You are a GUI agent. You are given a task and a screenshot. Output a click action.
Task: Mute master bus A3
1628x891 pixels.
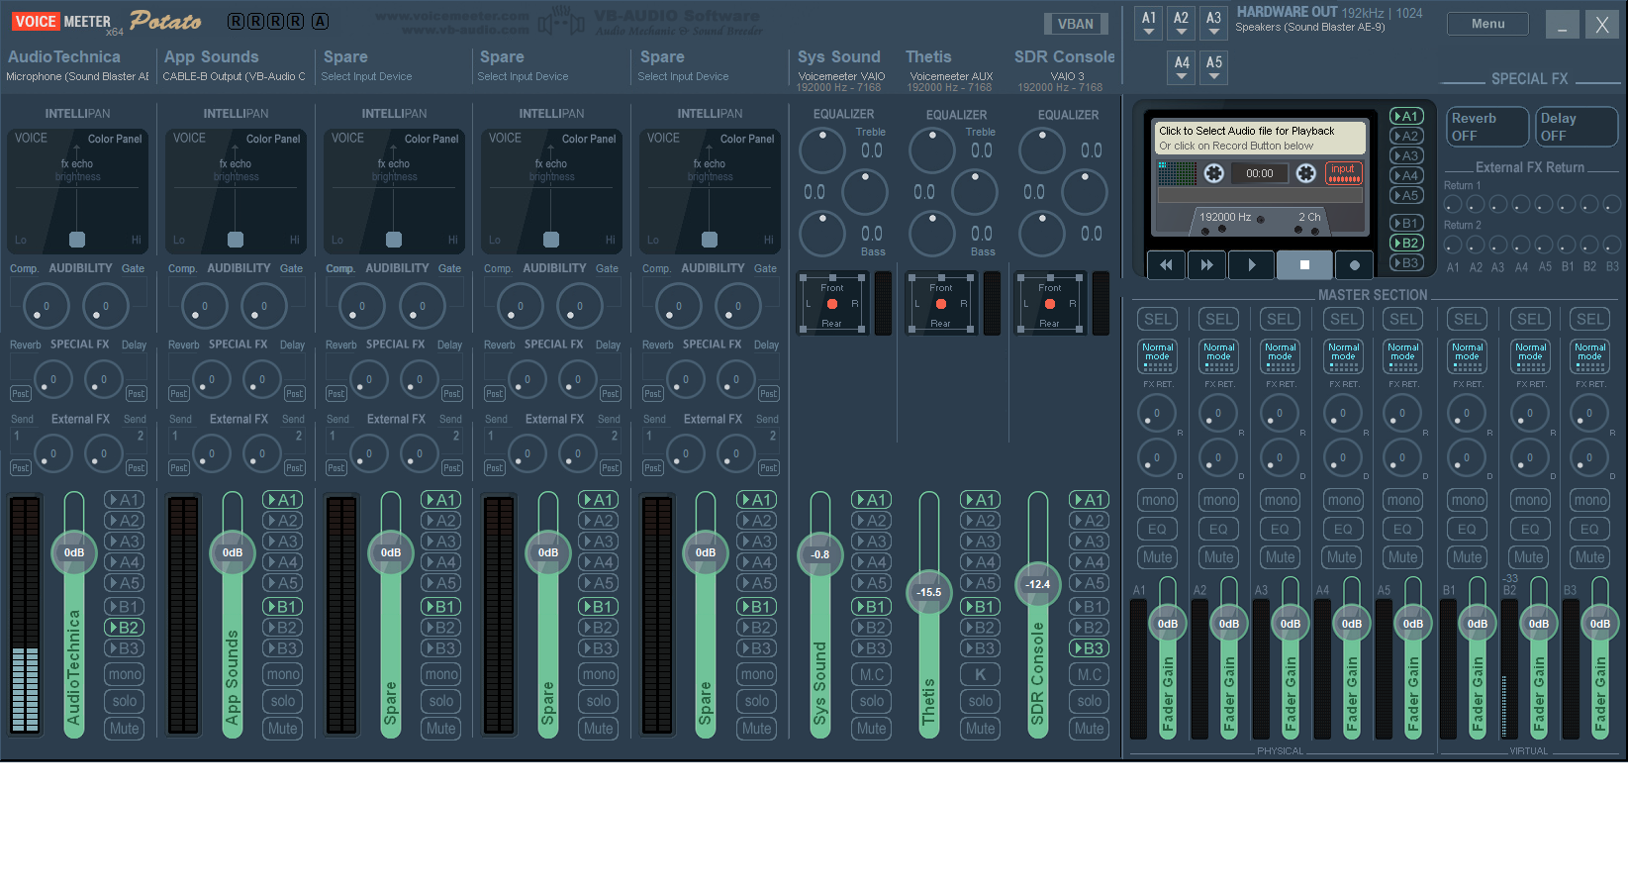(1281, 556)
